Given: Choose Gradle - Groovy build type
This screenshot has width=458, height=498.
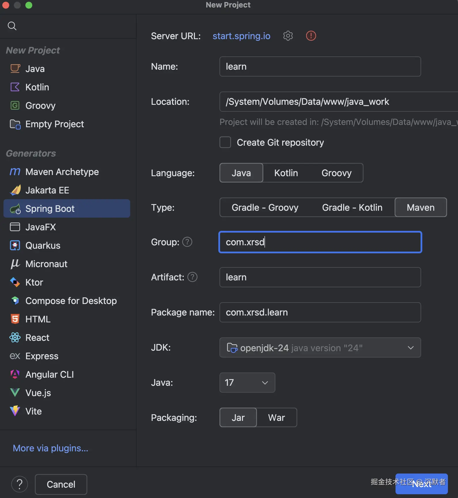Looking at the screenshot, I should 265,207.
